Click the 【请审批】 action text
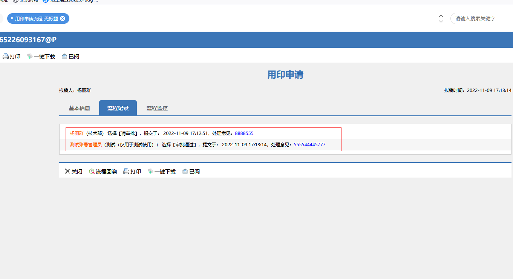This screenshot has height=279, width=513. point(128,133)
